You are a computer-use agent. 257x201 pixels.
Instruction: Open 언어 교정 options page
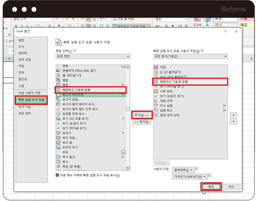[x=24, y=60]
